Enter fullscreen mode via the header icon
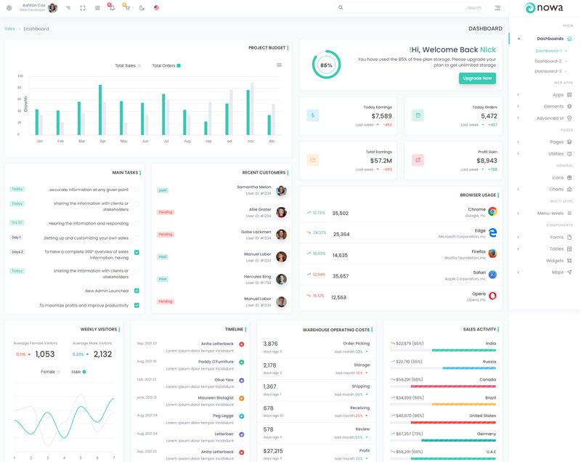Image resolution: width=581 pixels, height=462 pixels. pyautogui.click(x=83, y=8)
